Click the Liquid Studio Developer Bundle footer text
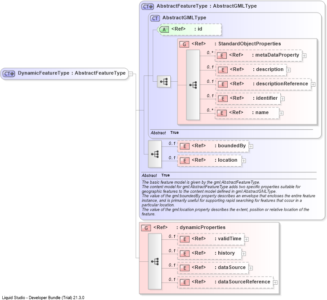This screenshot has width=327, height=300. click(x=43, y=297)
